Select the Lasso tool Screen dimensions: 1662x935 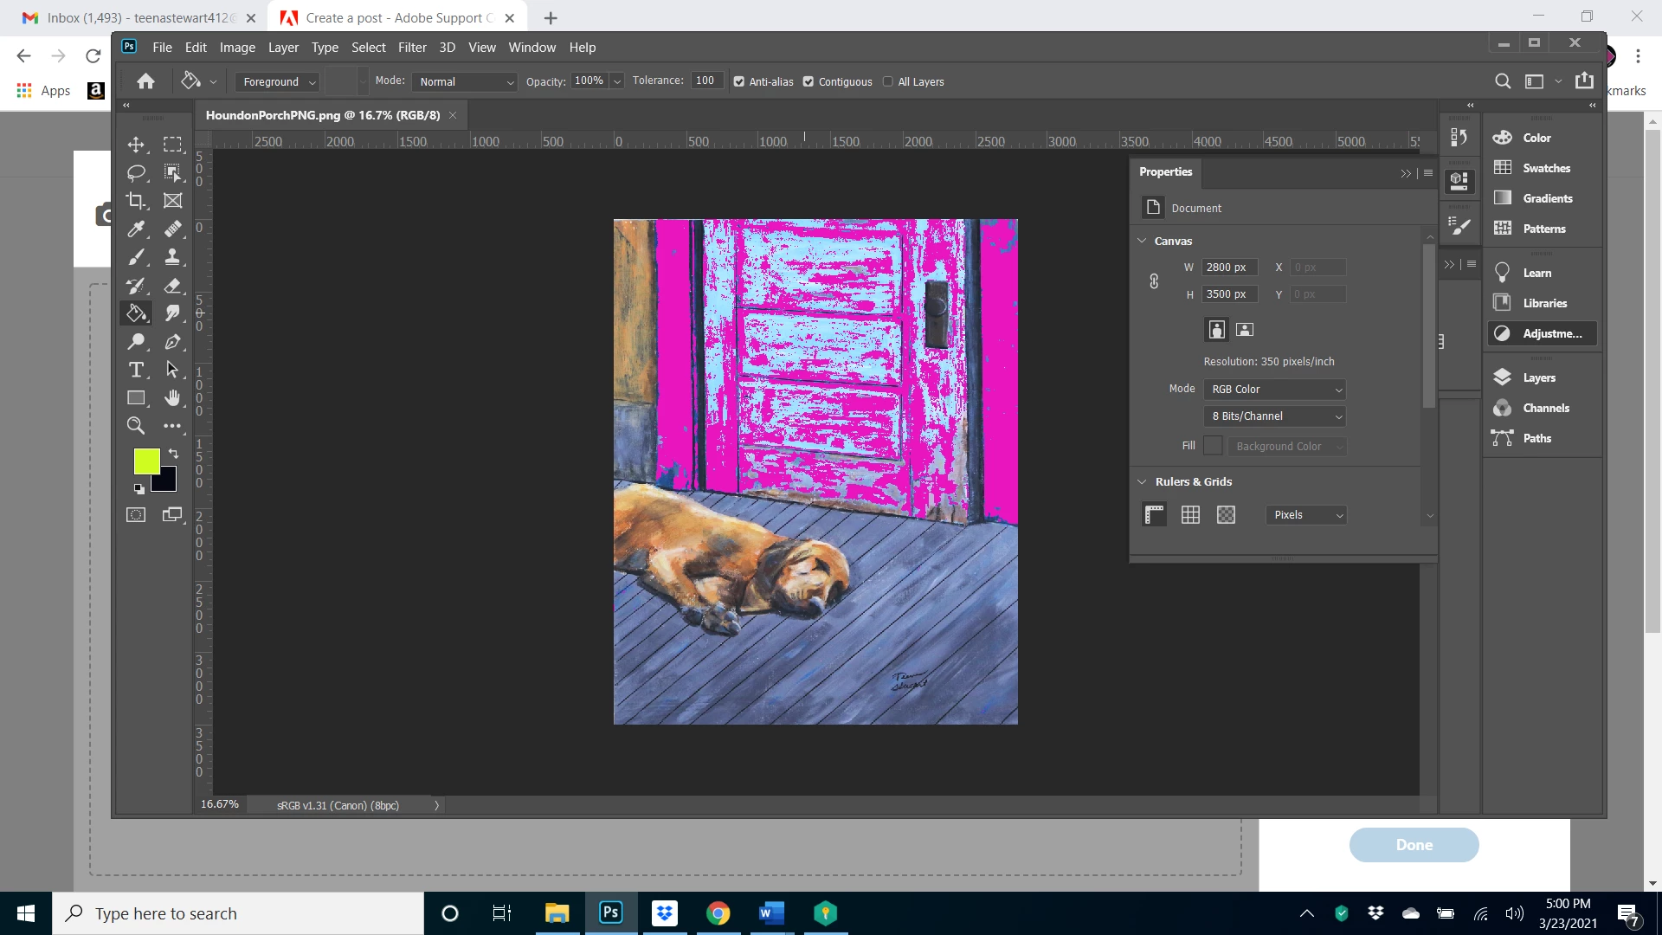pos(136,173)
